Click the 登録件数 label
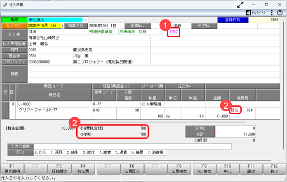Image resolution: width=287 pixels, height=182 pixels. 233,20
